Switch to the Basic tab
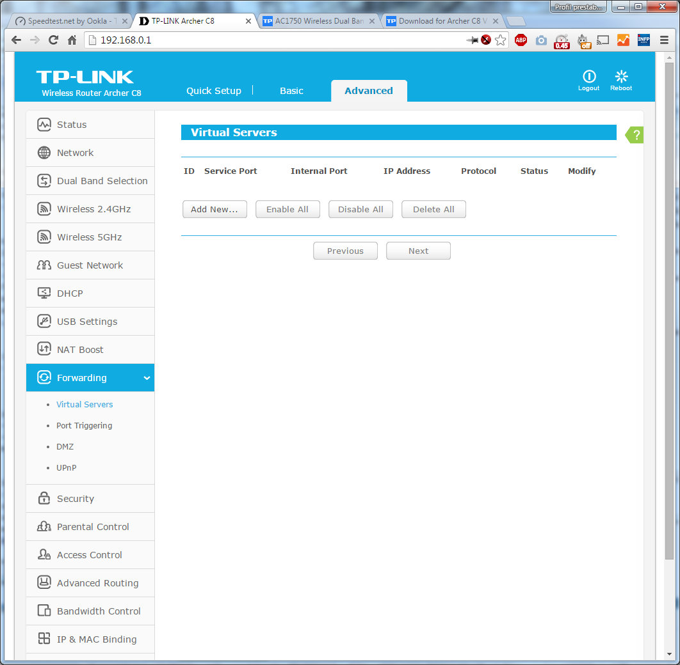680x665 pixels. coord(291,91)
